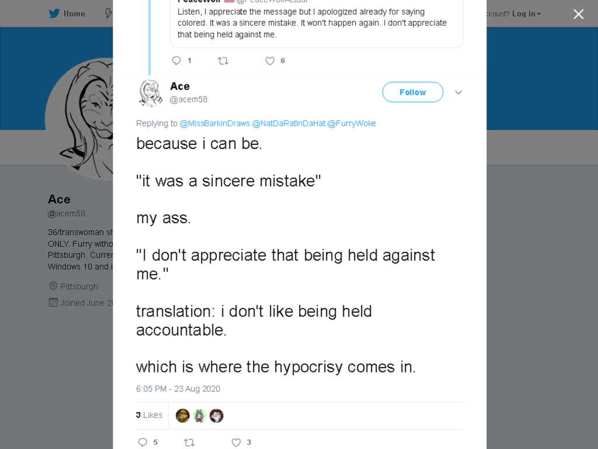Open @NatDaRatInDaHat profile link

(x=288, y=123)
